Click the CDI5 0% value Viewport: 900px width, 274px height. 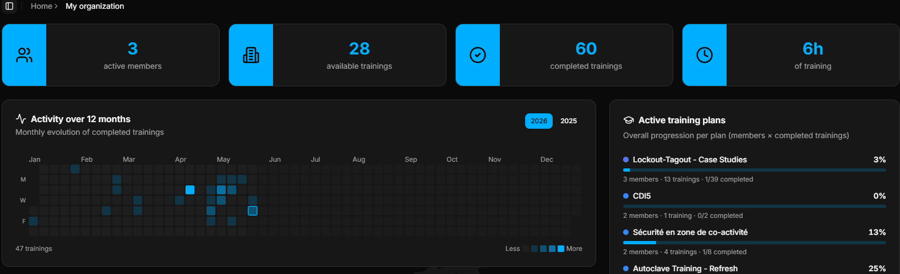pos(880,196)
